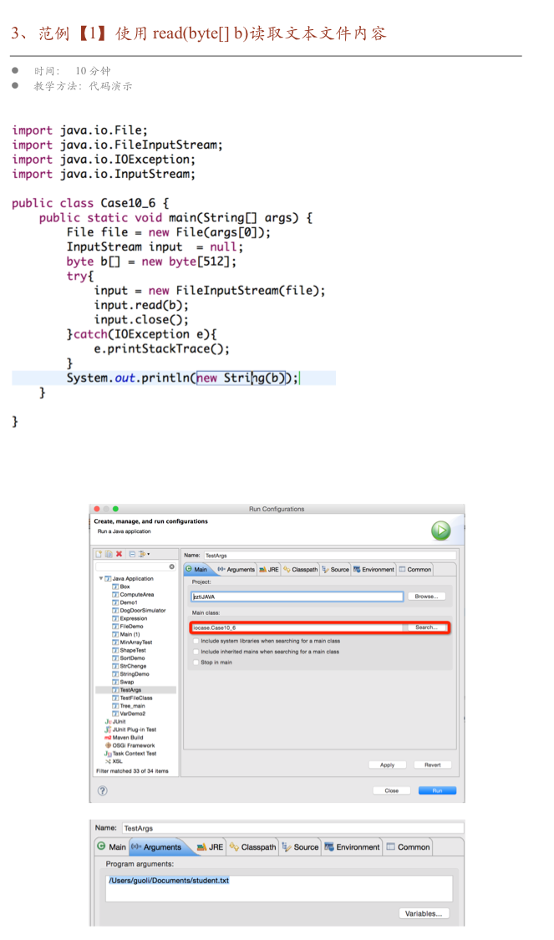
Task: Focus Name field above the Program arguments panel
Action: point(292,828)
